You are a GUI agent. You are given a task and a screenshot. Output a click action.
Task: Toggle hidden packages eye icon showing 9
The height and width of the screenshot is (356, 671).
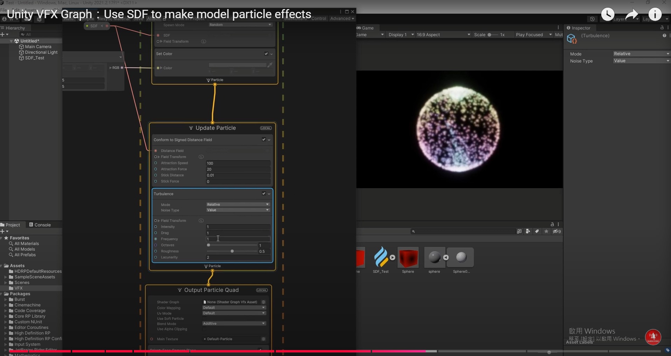click(557, 232)
